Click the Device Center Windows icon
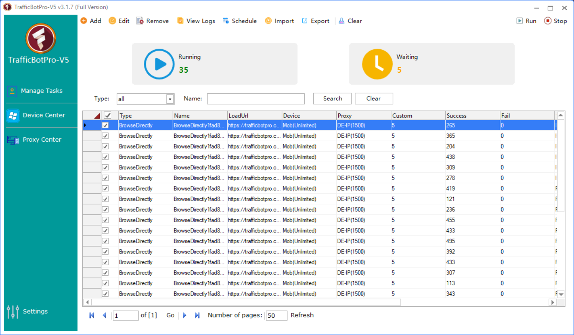Viewport: 574px width, 335px height. pyautogui.click(x=13, y=115)
